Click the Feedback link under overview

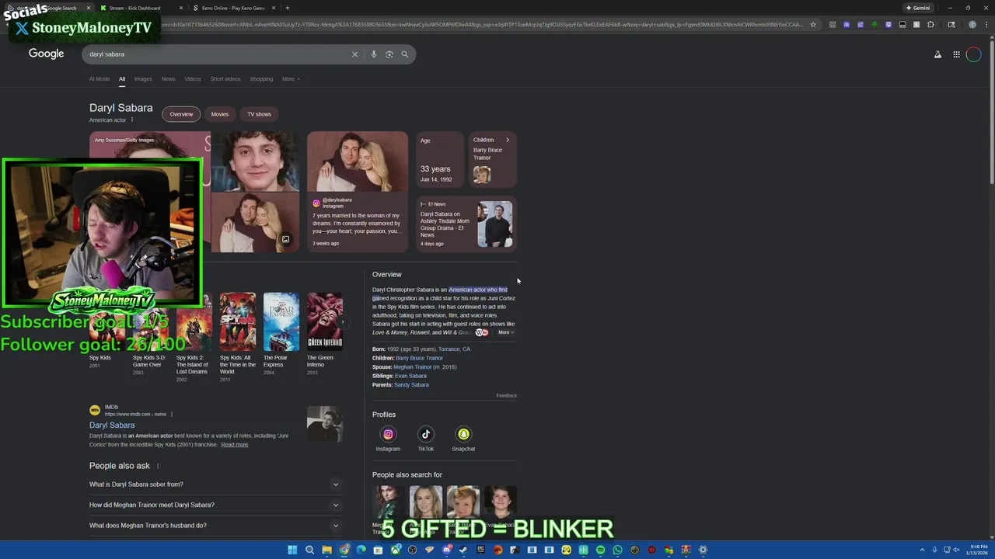[x=507, y=396]
